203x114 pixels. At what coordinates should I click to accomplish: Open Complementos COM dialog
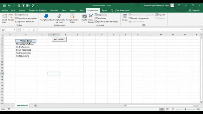pyautogui.click(x=72, y=18)
